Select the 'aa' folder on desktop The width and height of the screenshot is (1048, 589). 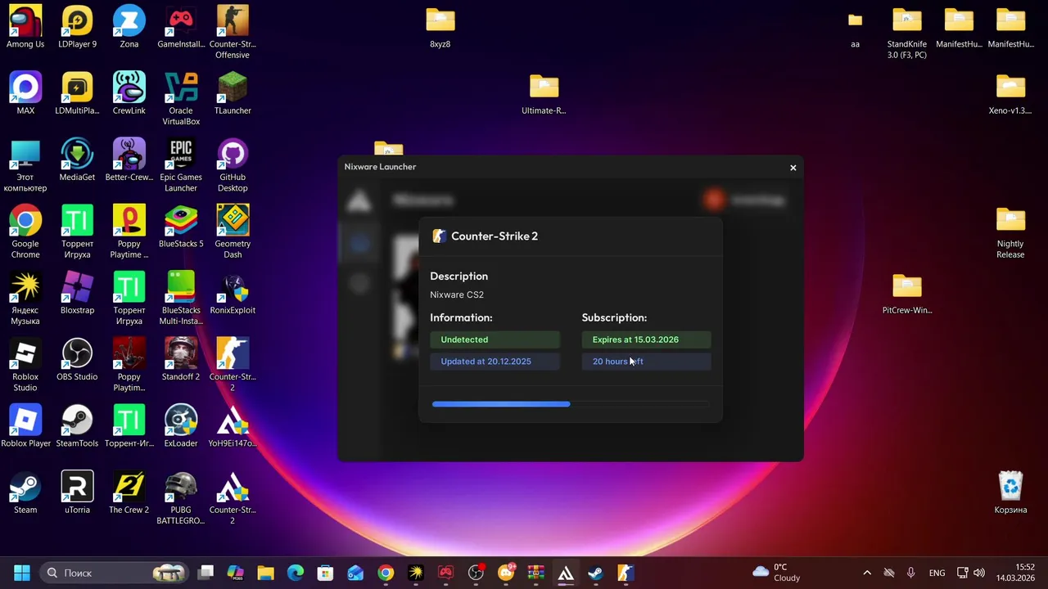click(855, 27)
